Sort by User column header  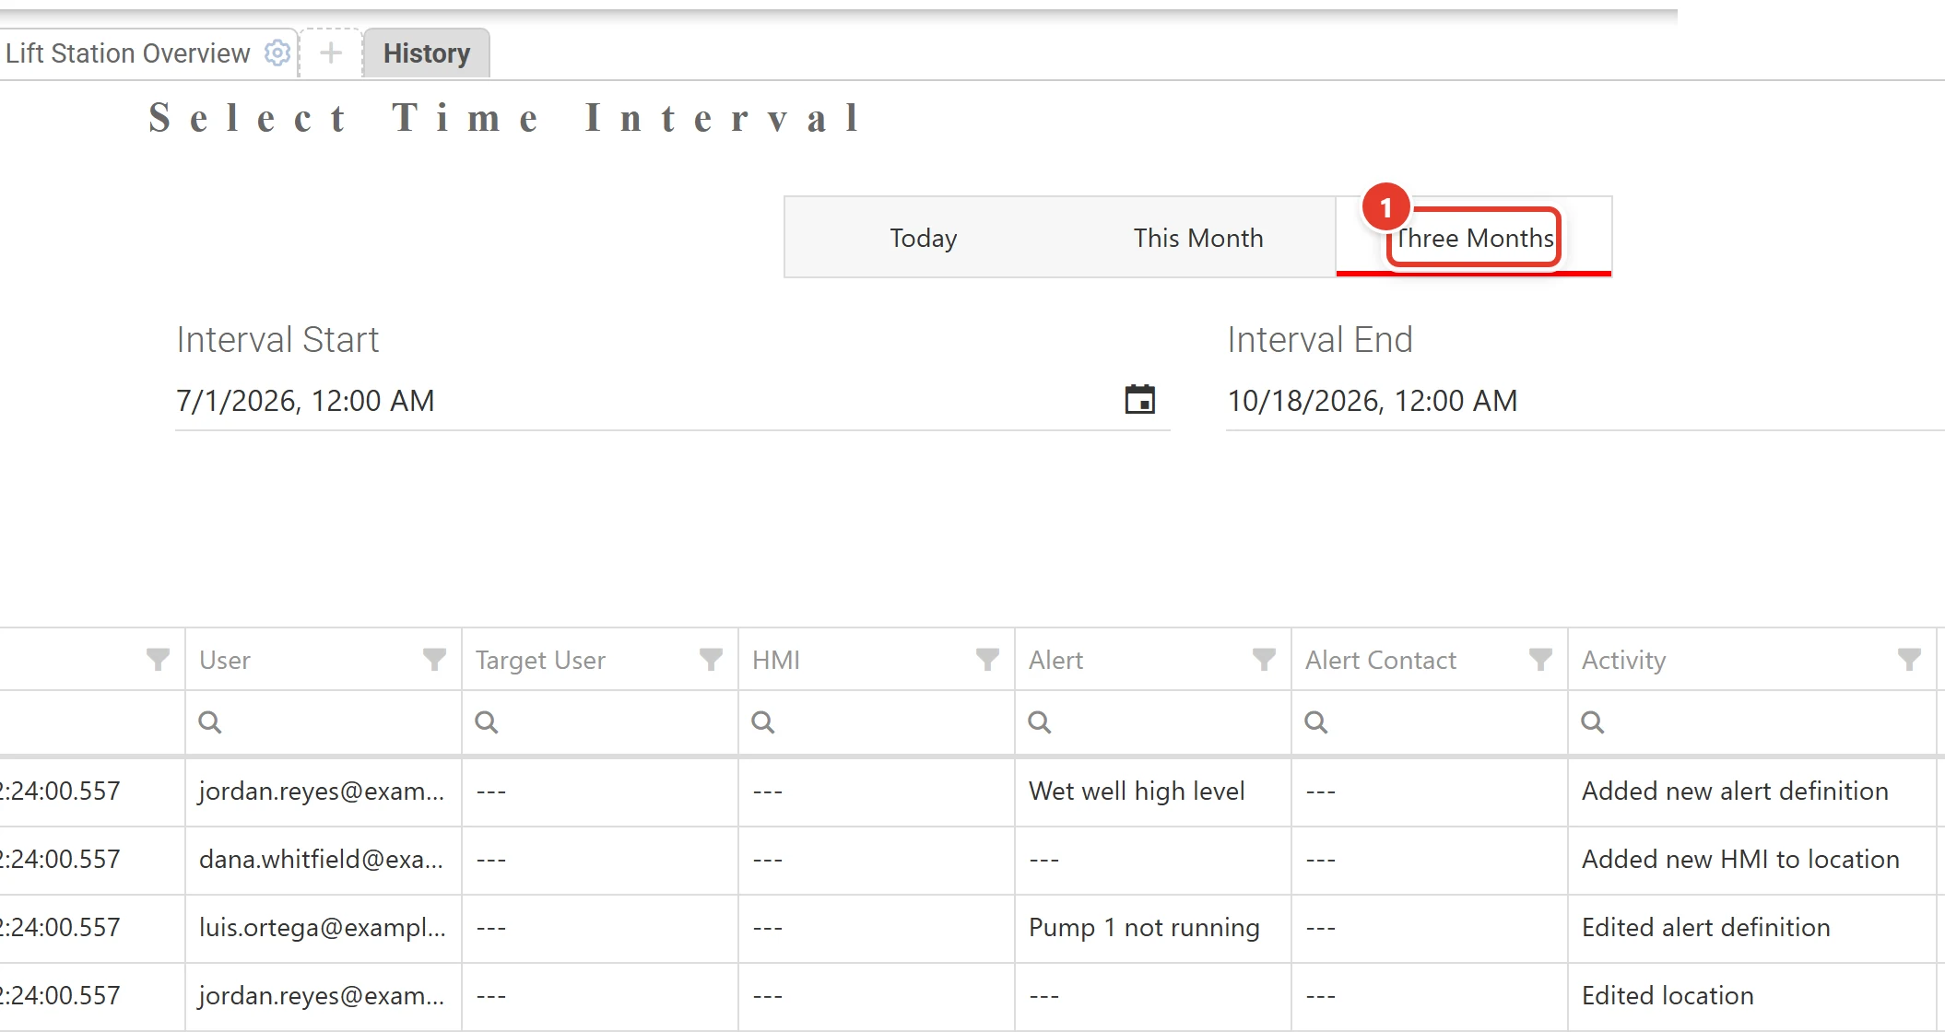[225, 661]
